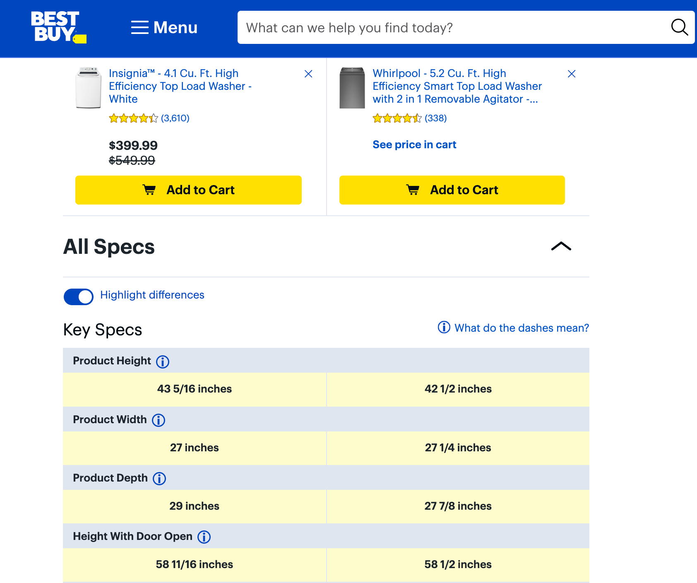This screenshot has height=583, width=697.
Task: Add Insignia washer to cart
Action: point(188,190)
